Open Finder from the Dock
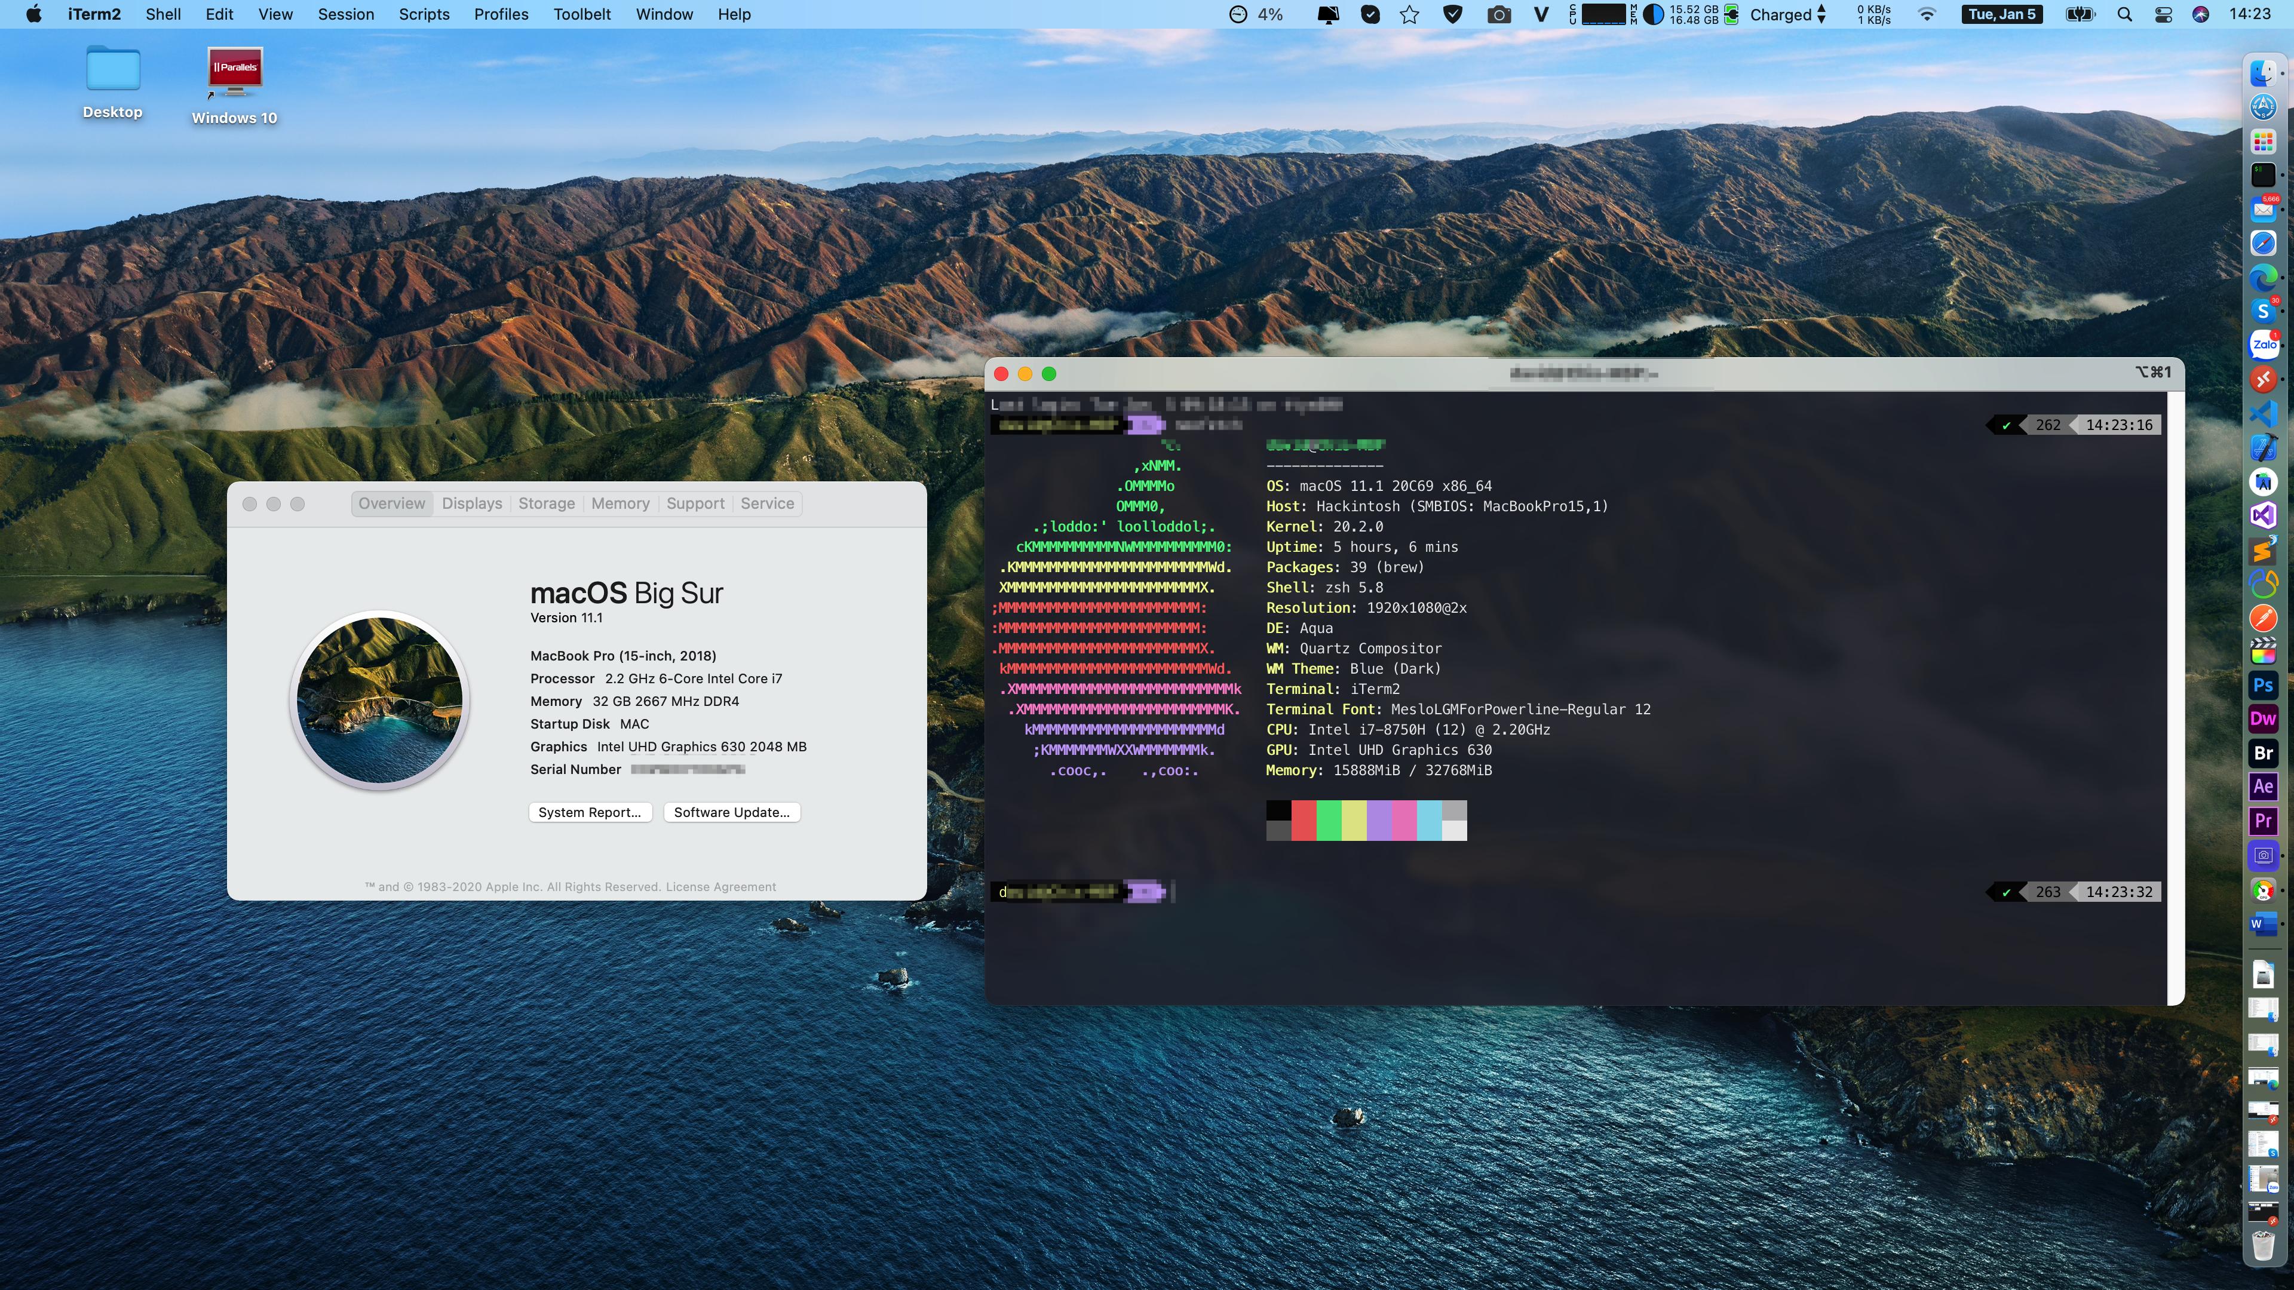This screenshot has height=1290, width=2294. (x=2263, y=73)
